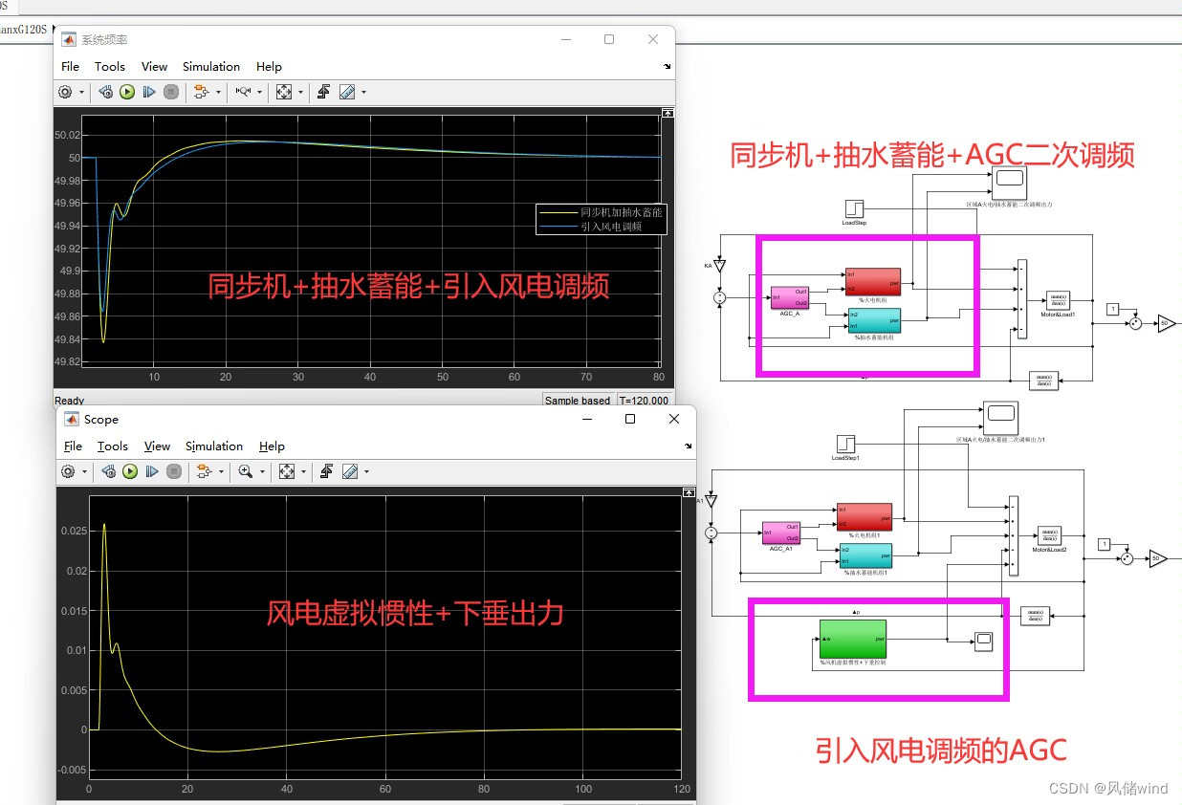
Task: Click the T=120.000 status bar indicator
Action: [645, 400]
